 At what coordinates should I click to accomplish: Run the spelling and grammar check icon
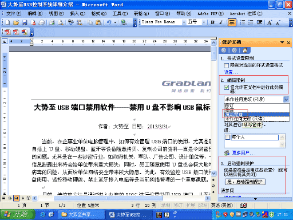coord(71,22)
